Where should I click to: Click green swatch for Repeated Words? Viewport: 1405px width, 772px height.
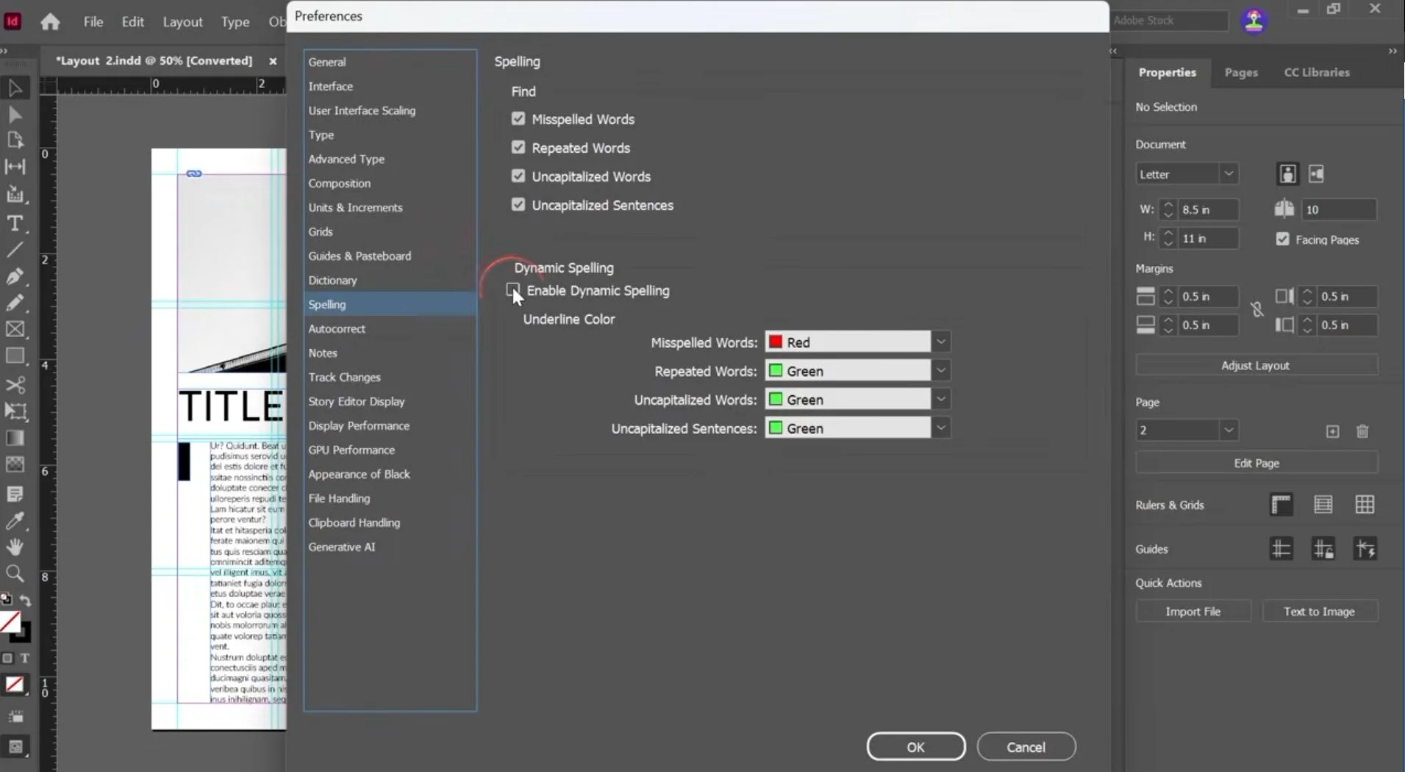click(x=775, y=370)
